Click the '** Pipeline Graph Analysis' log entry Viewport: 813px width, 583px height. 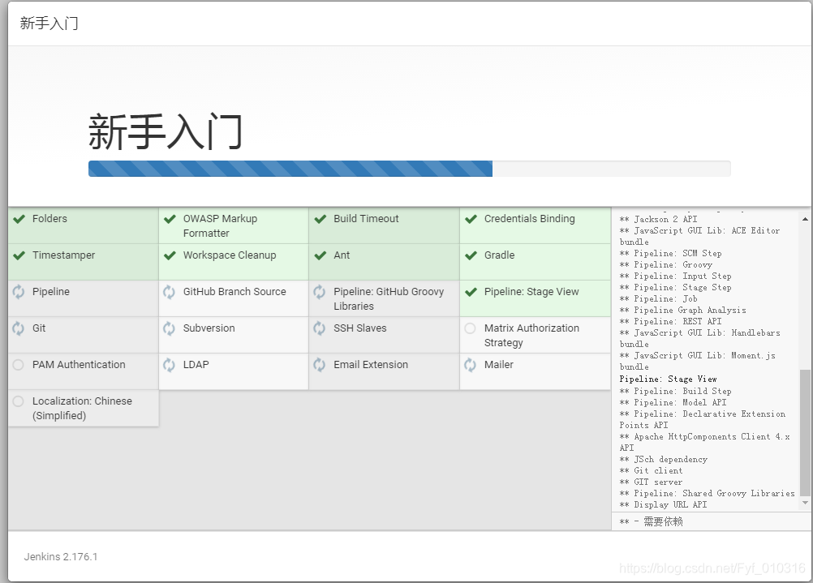682,310
